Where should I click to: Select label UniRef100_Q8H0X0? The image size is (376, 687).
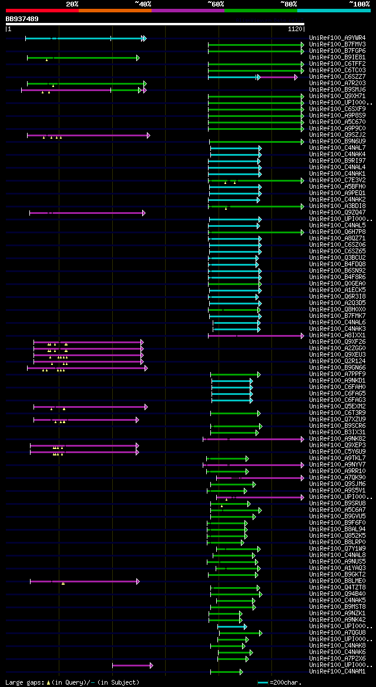click(x=337, y=310)
